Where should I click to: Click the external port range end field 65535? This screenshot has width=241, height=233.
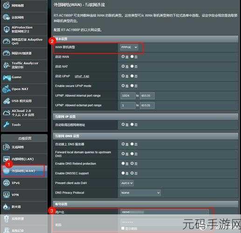pos(147,105)
